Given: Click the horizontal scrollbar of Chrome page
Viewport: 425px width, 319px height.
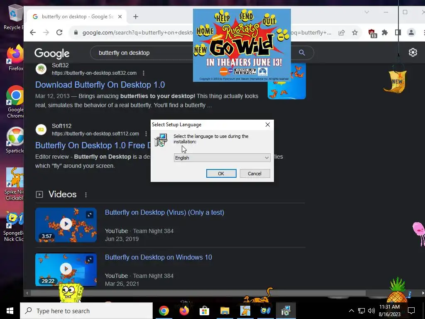Looking at the screenshot, I should point(198,293).
